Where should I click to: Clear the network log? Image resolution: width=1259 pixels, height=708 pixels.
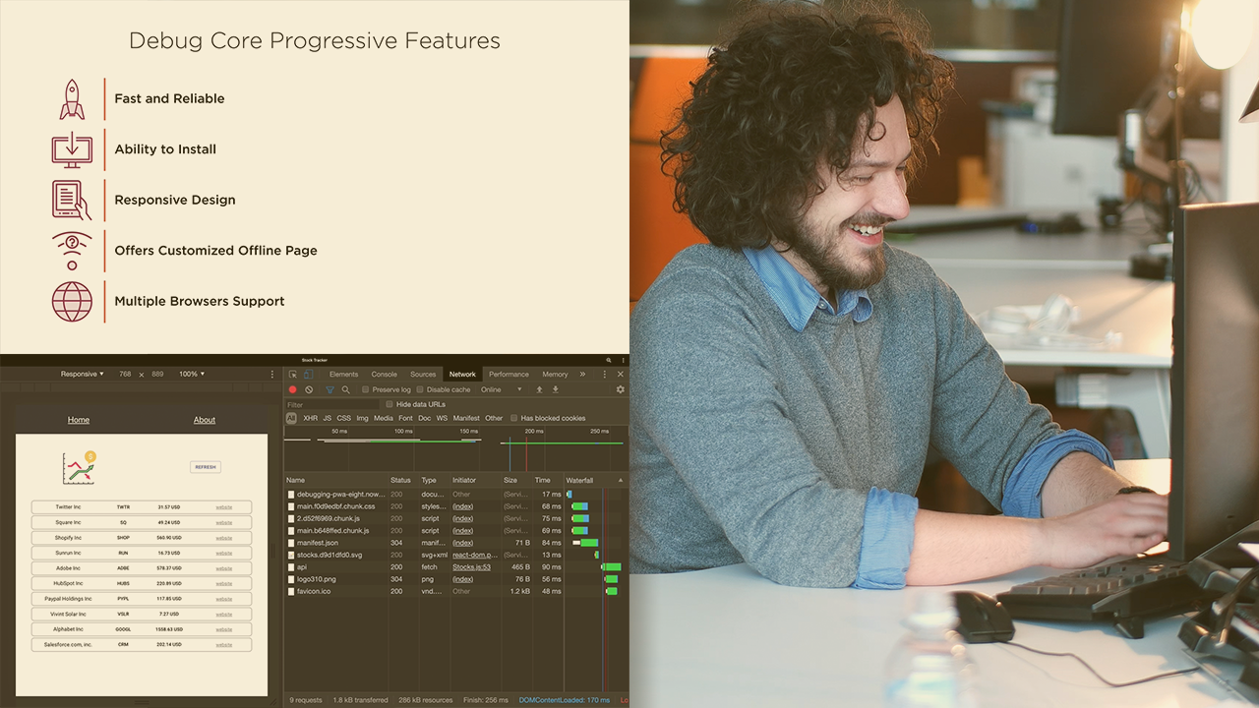click(309, 389)
